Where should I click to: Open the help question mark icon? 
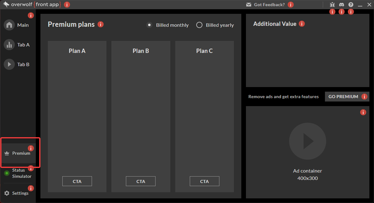(351, 5)
